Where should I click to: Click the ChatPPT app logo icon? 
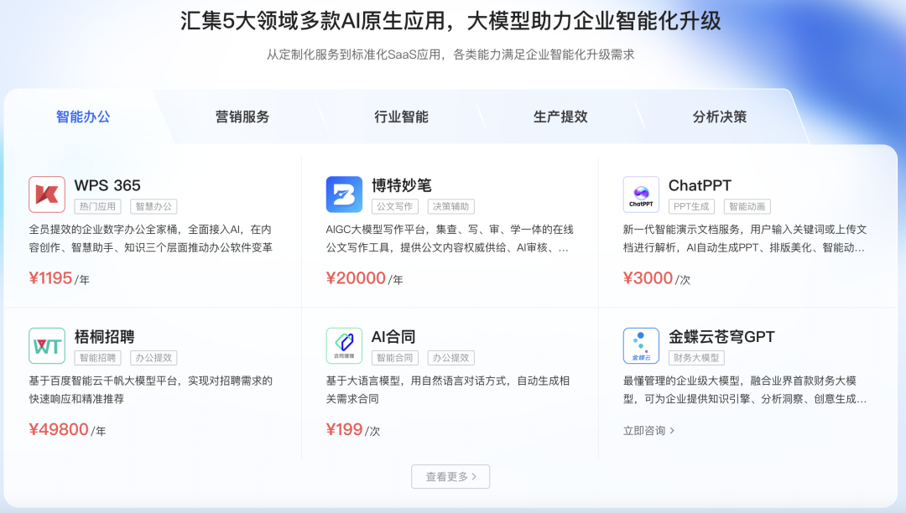click(641, 194)
